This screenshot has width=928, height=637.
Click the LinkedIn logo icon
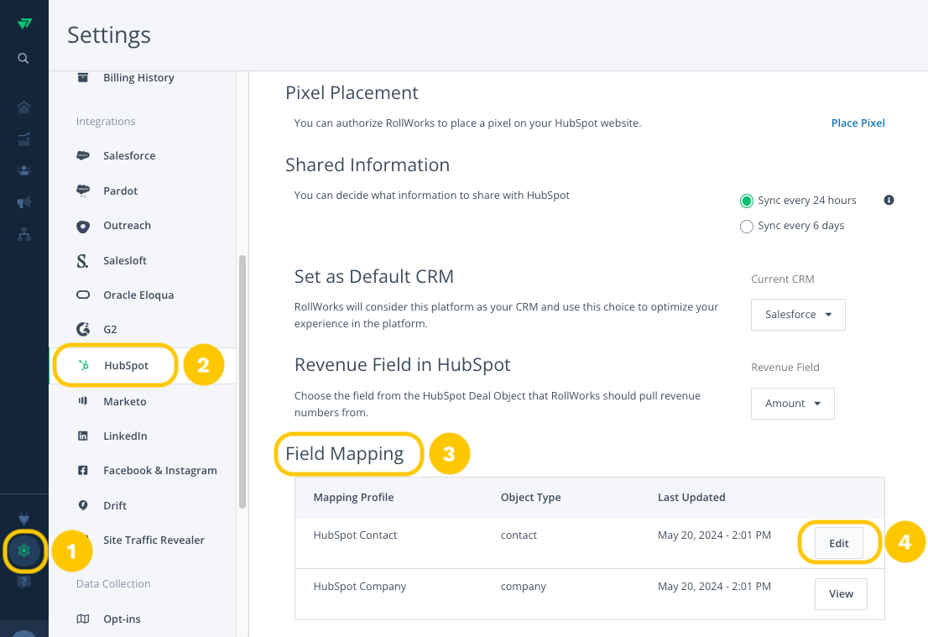[x=83, y=436]
